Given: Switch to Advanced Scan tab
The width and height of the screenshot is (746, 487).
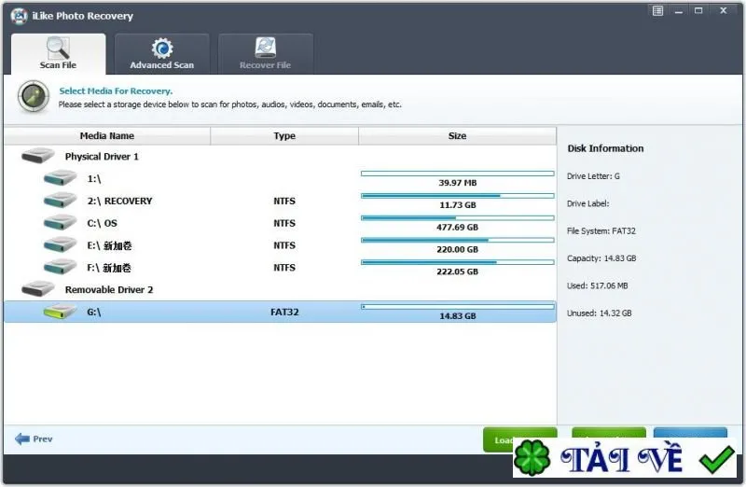Looking at the screenshot, I should point(161,54).
